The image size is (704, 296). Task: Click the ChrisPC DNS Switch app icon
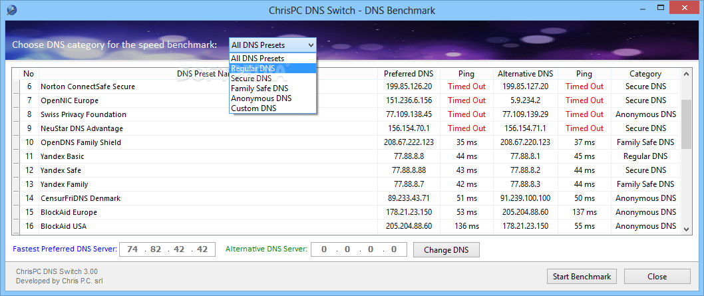click(12, 10)
